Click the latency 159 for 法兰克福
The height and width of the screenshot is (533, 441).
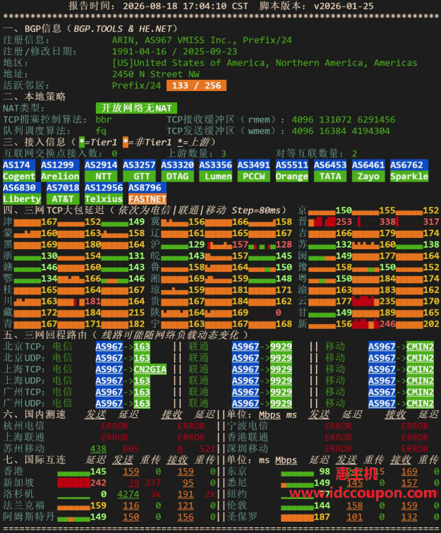pos(98,505)
